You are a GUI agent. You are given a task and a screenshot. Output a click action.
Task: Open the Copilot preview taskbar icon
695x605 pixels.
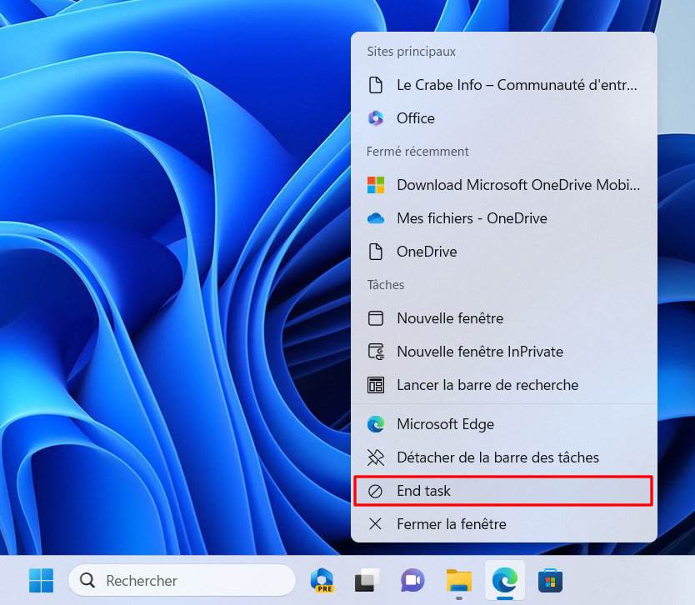(322, 580)
